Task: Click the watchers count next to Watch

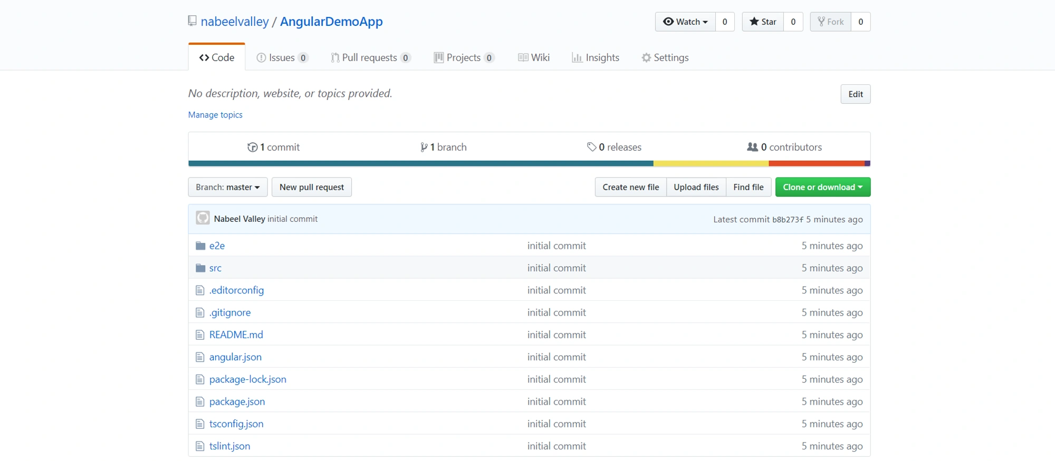Action: click(725, 22)
